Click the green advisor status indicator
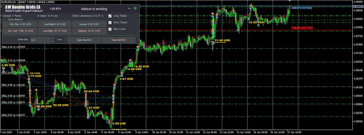Screen dimensions: 364x135 tap(135, 8)
